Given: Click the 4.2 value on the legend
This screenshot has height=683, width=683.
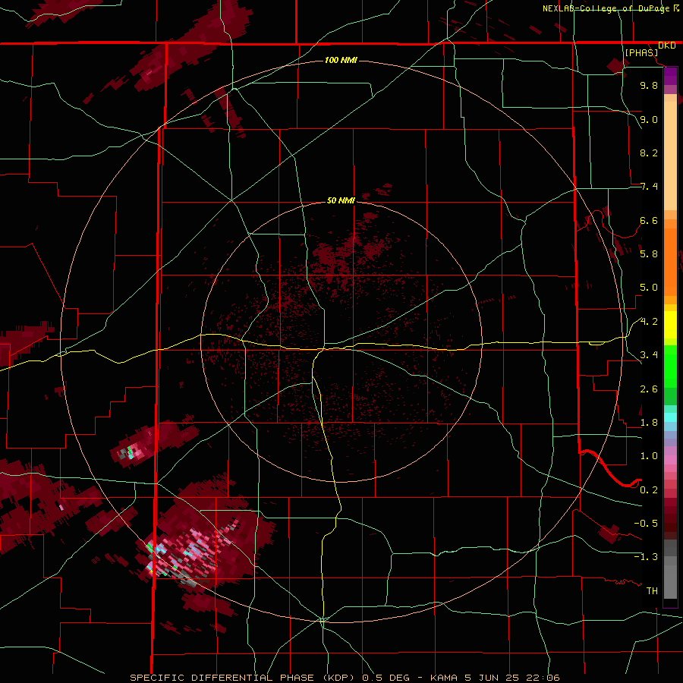Looking at the screenshot, I should point(649,322).
